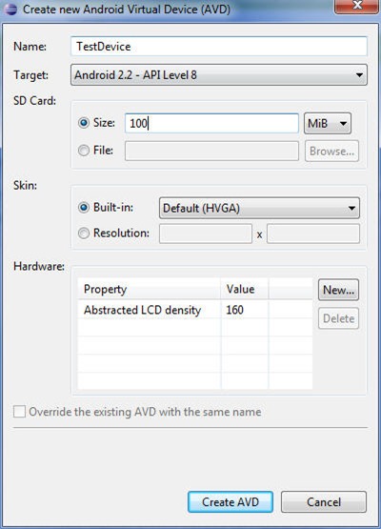Toggle Override the existing AVD checkbox

[x=19, y=412]
